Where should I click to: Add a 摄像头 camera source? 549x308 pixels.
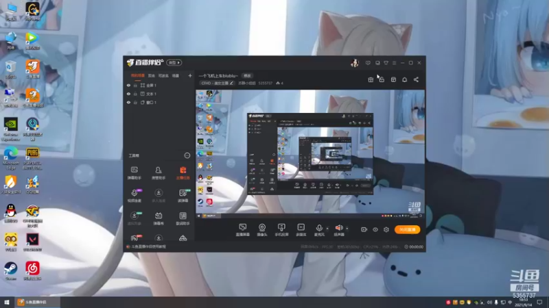click(x=262, y=230)
